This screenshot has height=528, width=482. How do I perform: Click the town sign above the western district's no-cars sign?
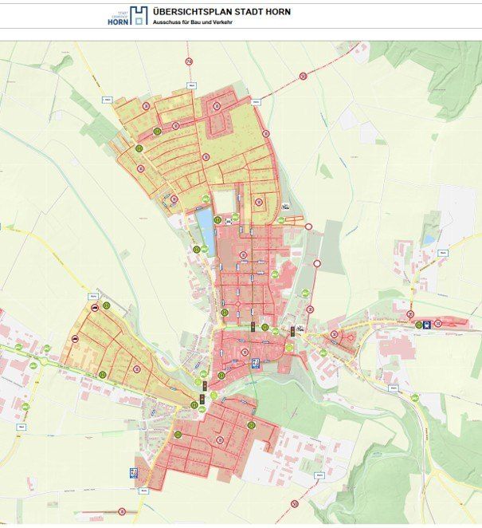click(x=93, y=297)
